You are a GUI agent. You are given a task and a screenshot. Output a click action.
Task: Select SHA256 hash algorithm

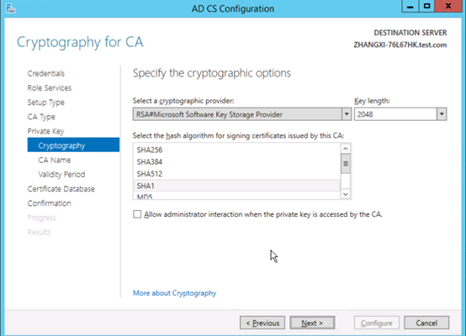[x=237, y=150]
